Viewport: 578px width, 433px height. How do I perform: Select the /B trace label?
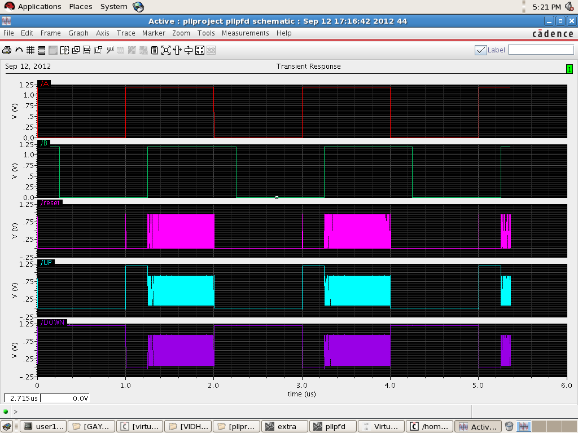coord(44,143)
